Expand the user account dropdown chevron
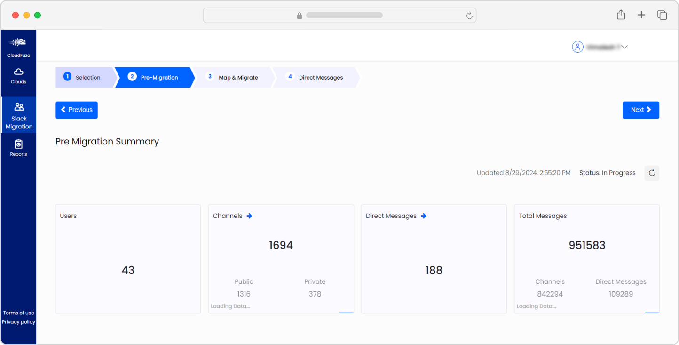The height and width of the screenshot is (345, 679). [x=624, y=47]
